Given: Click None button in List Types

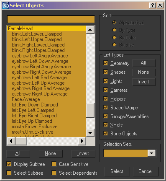Looking at the screenshot, I should [144, 72].
